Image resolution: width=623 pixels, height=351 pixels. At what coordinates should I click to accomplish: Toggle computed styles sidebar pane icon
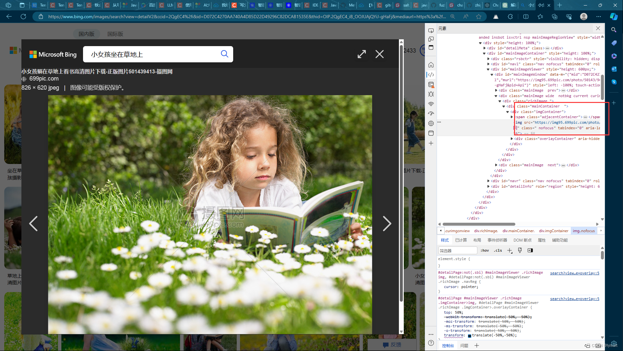(x=530, y=250)
